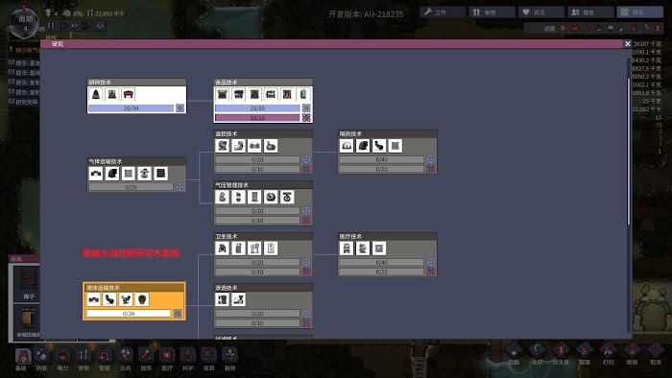
Task: Click first pipe icon in 气体运输技术 card
Action: tap(96, 174)
